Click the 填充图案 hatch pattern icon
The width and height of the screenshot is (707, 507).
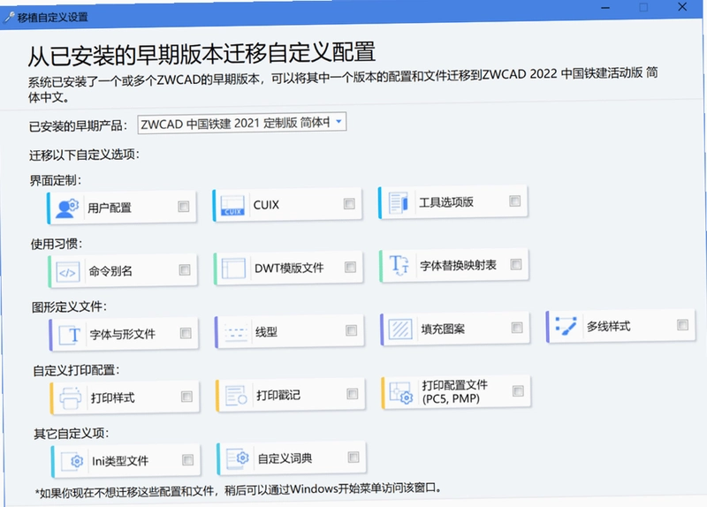tap(400, 329)
